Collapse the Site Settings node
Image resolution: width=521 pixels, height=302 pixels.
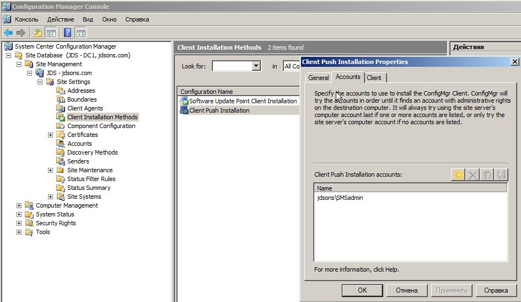[x=40, y=82]
